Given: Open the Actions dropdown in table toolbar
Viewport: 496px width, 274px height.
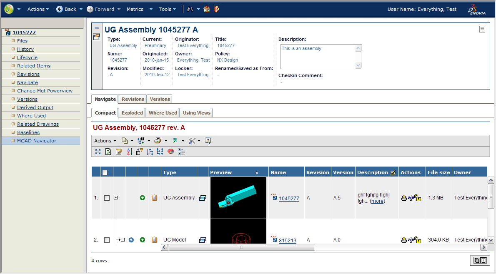Looking at the screenshot, I should point(105,141).
